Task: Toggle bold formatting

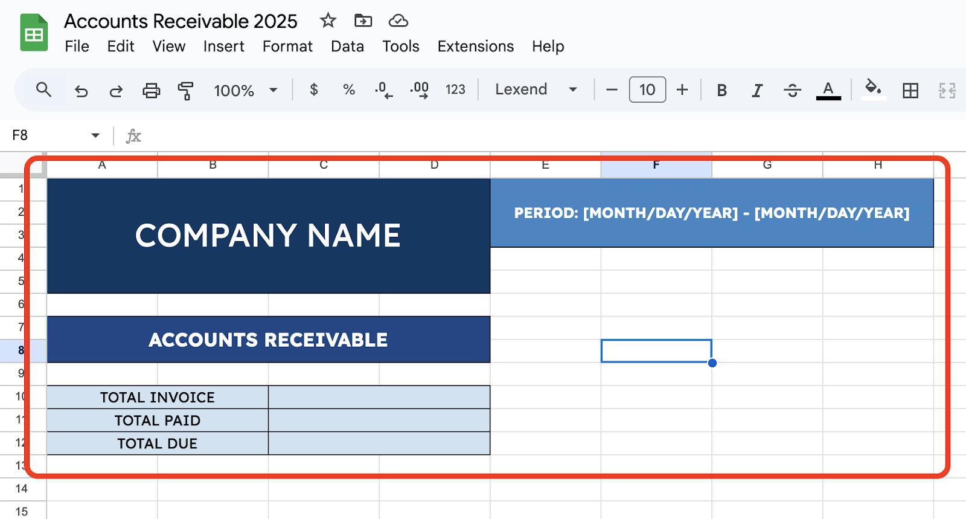Action: (721, 91)
